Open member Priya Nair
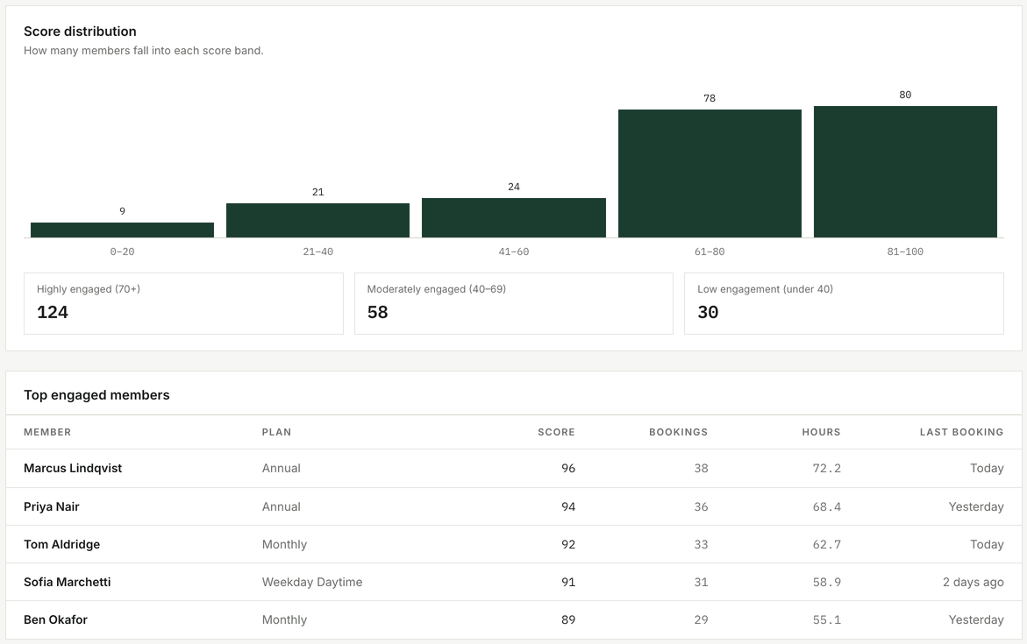Image resolution: width=1027 pixels, height=644 pixels. (51, 506)
